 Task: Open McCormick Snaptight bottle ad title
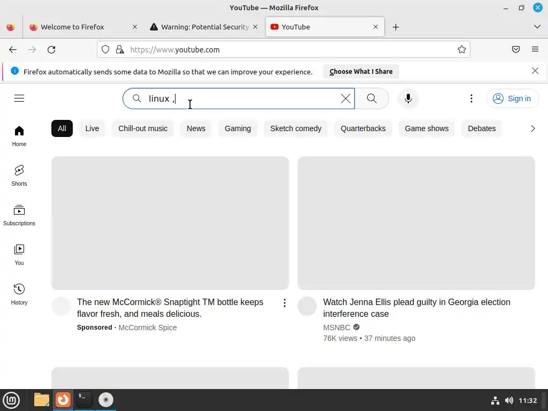170,308
